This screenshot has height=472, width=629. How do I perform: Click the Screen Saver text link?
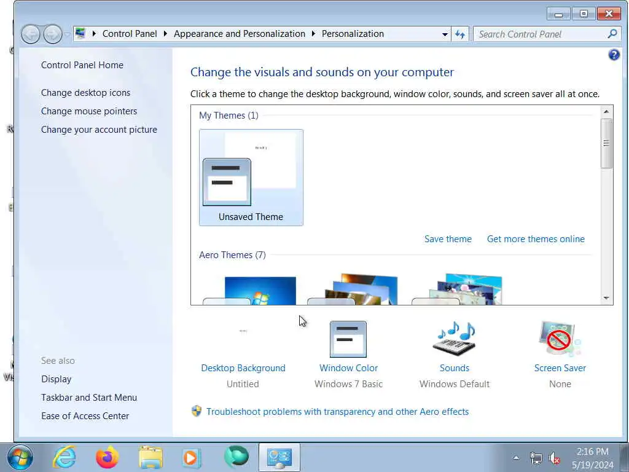tap(560, 368)
